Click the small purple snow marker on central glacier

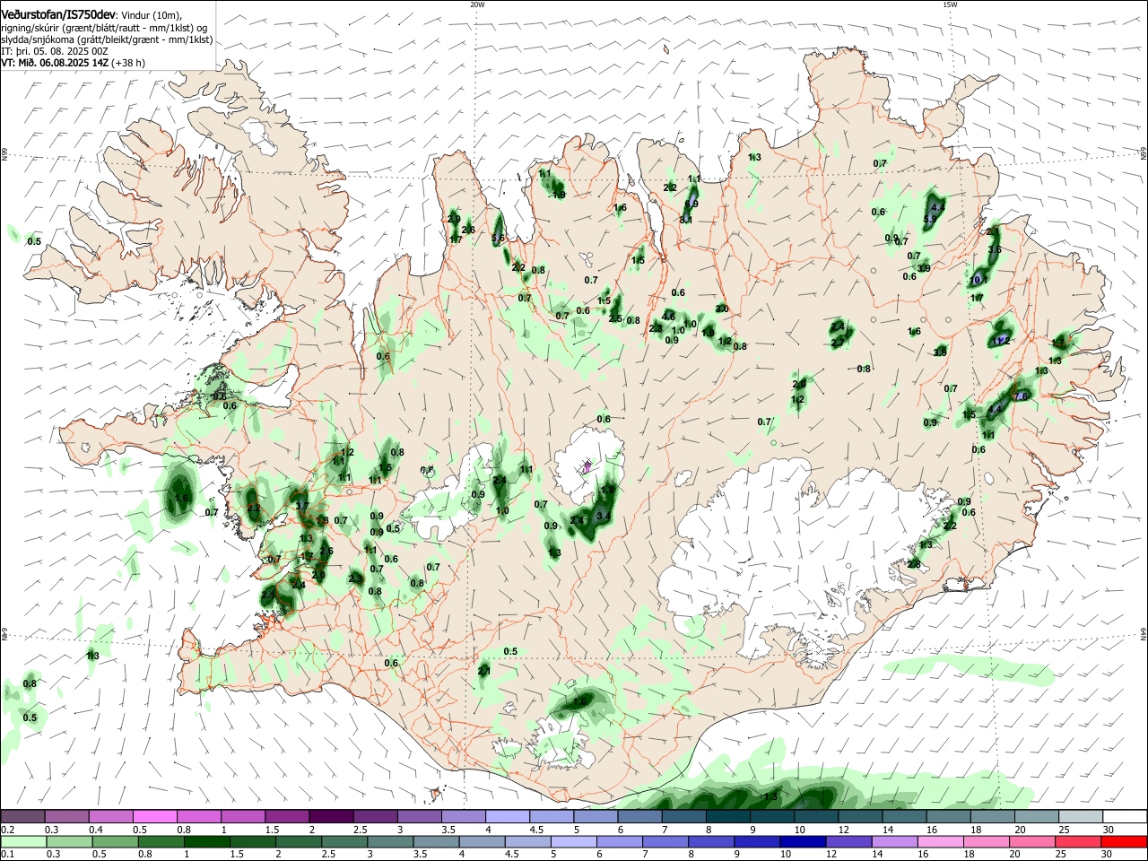pos(587,466)
